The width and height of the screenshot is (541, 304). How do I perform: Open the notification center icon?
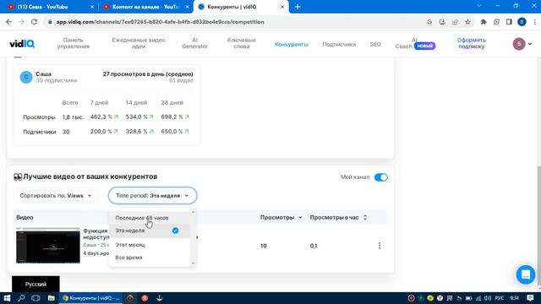[x=530, y=298]
